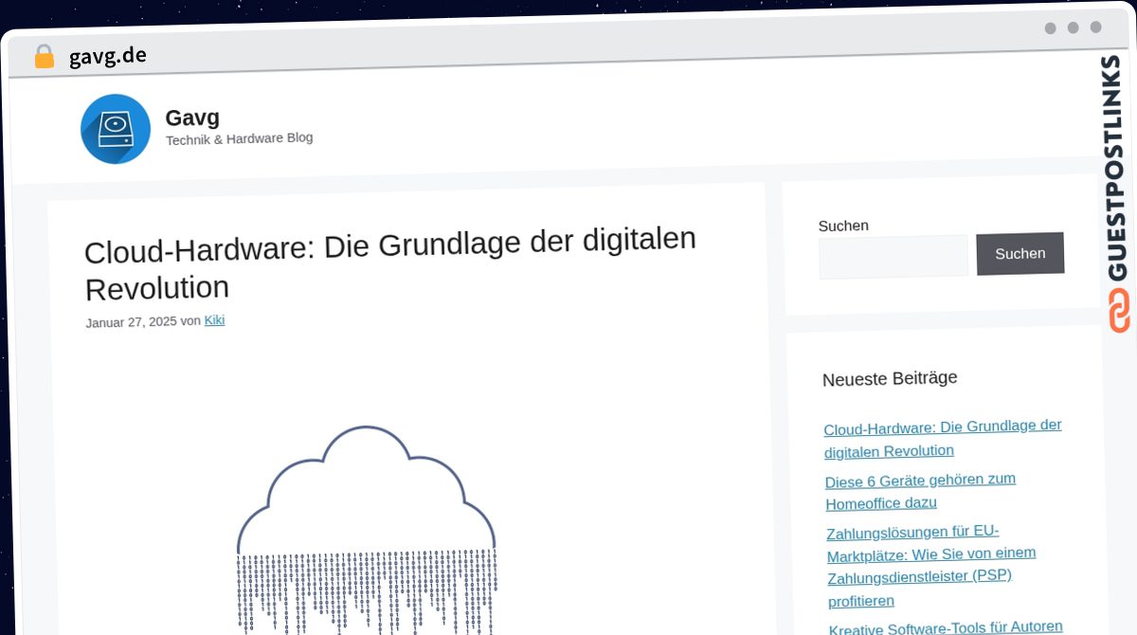Screen dimensions: 1137x635
Task: Open Kreative Software-Tools für Autoren link
Action: (946, 627)
